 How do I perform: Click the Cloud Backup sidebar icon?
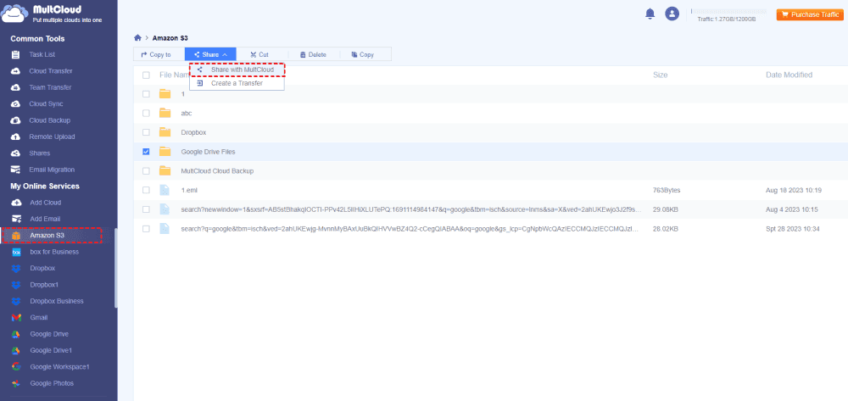tap(16, 120)
